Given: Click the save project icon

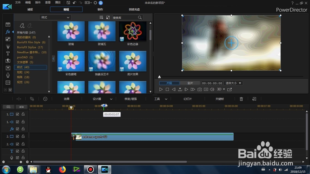Looking at the screenshot, I should [x=68, y=3].
